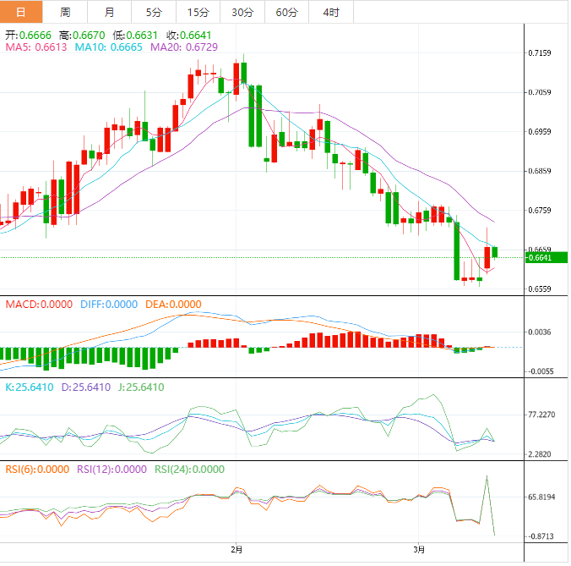The width and height of the screenshot is (571, 566).
Task: Click the RSI(6) indicator label
Action: tap(37, 470)
